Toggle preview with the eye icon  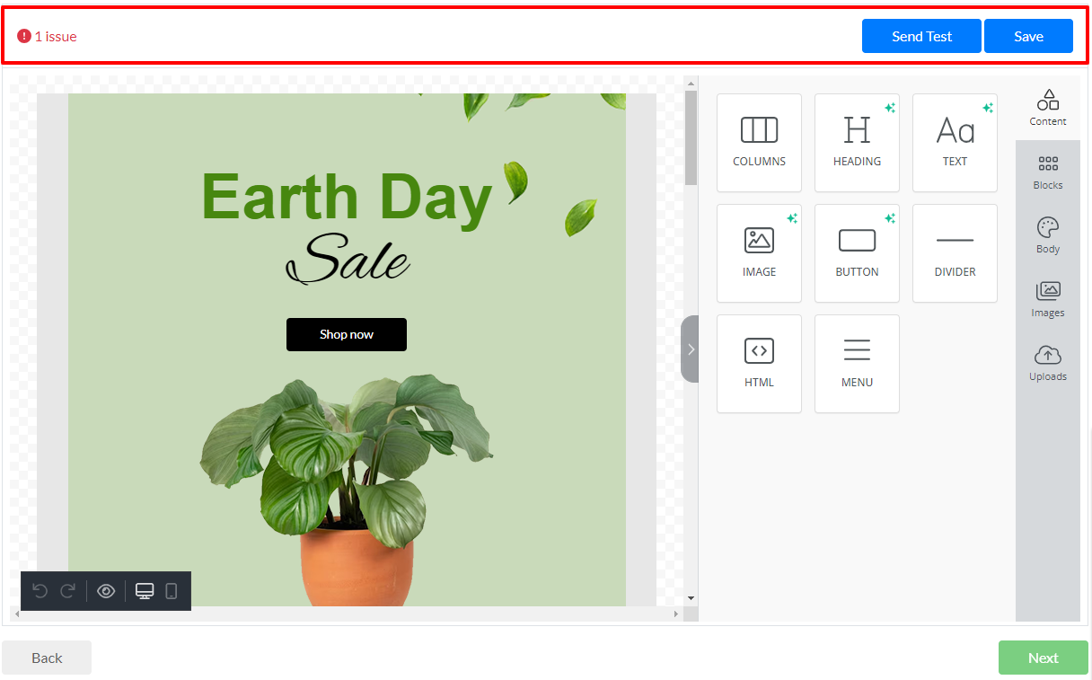[106, 591]
